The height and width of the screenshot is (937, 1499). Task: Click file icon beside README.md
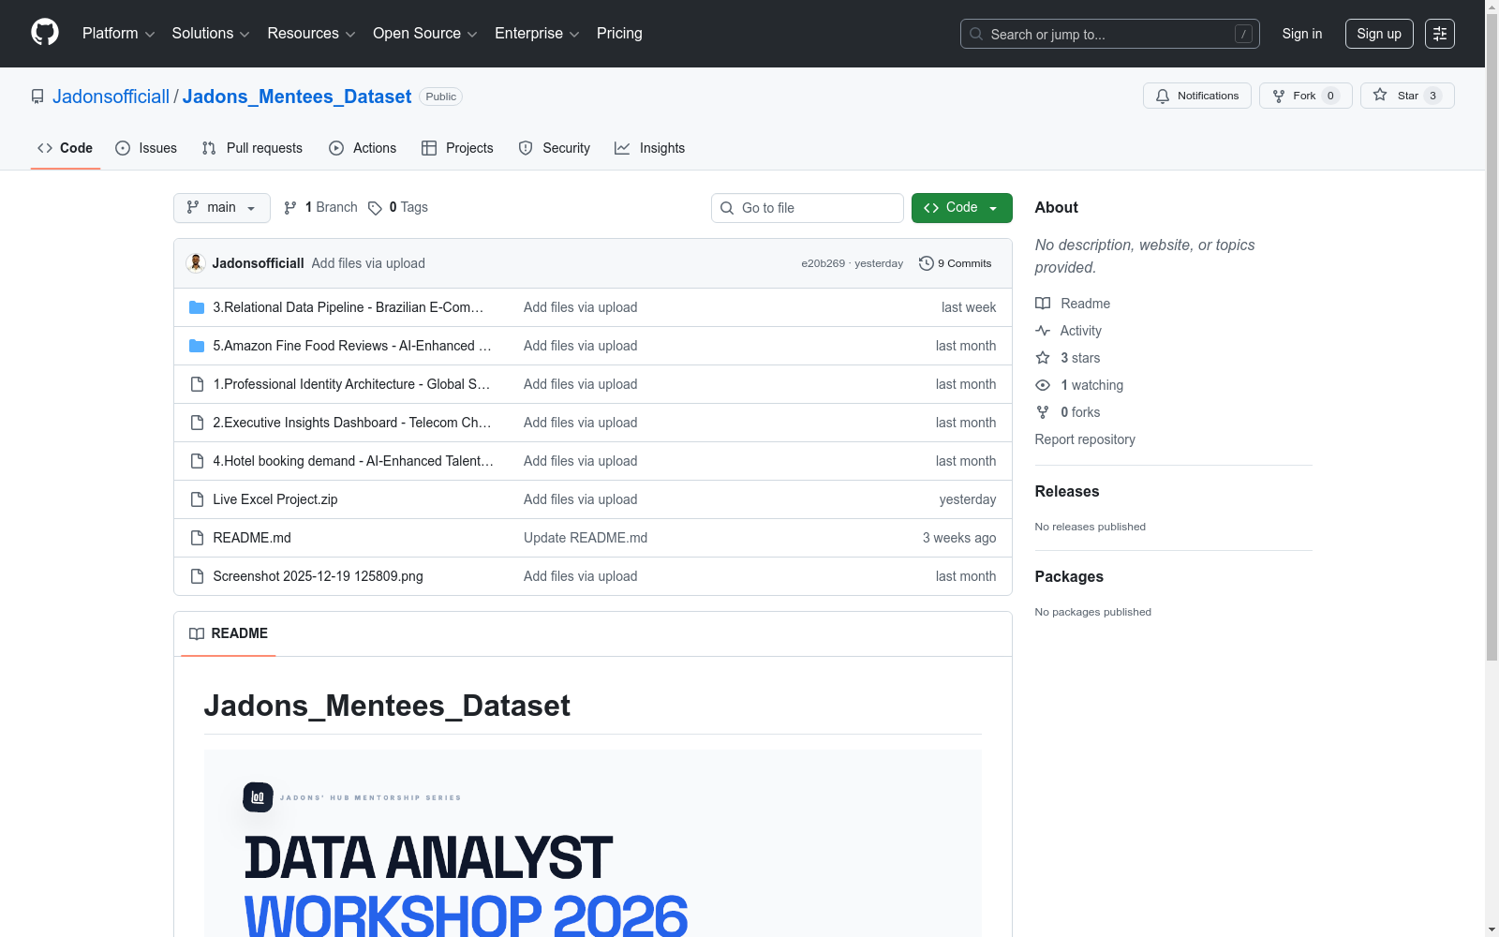pyautogui.click(x=197, y=538)
